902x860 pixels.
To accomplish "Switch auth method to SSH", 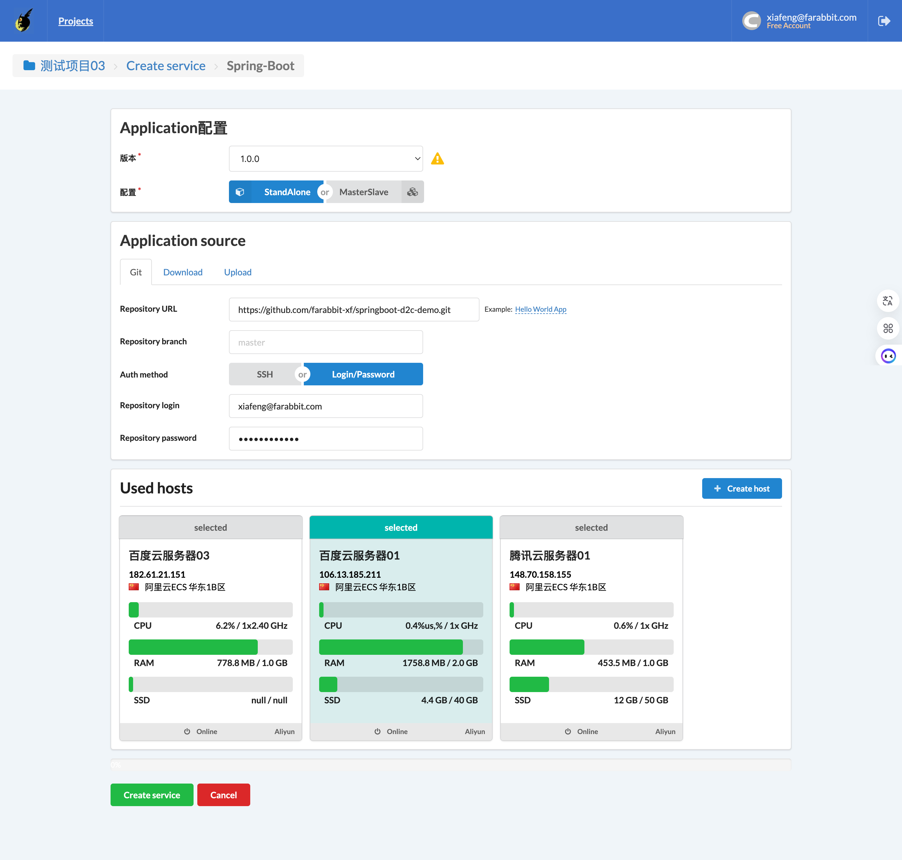I will (264, 374).
